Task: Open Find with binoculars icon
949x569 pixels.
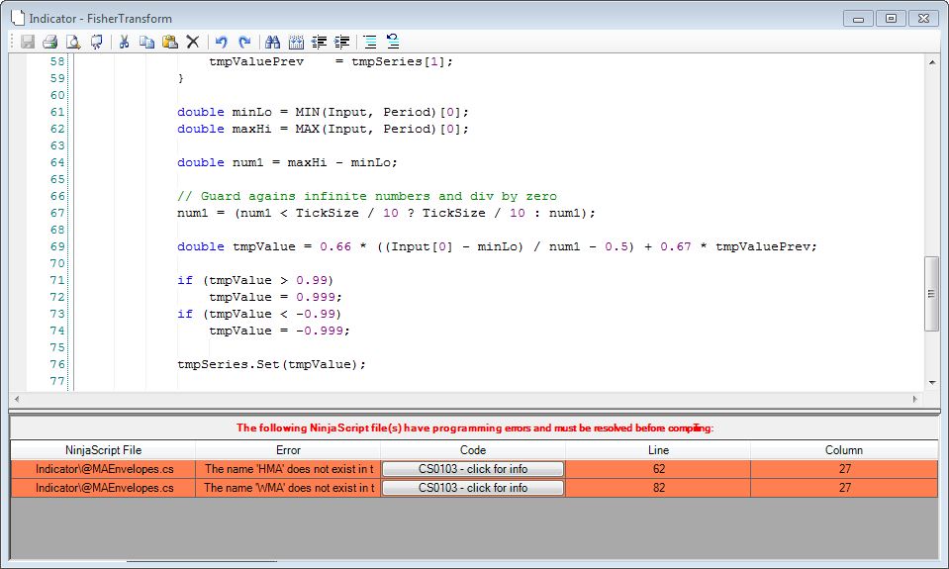Action: pyautogui.click(x=273, y=42)
